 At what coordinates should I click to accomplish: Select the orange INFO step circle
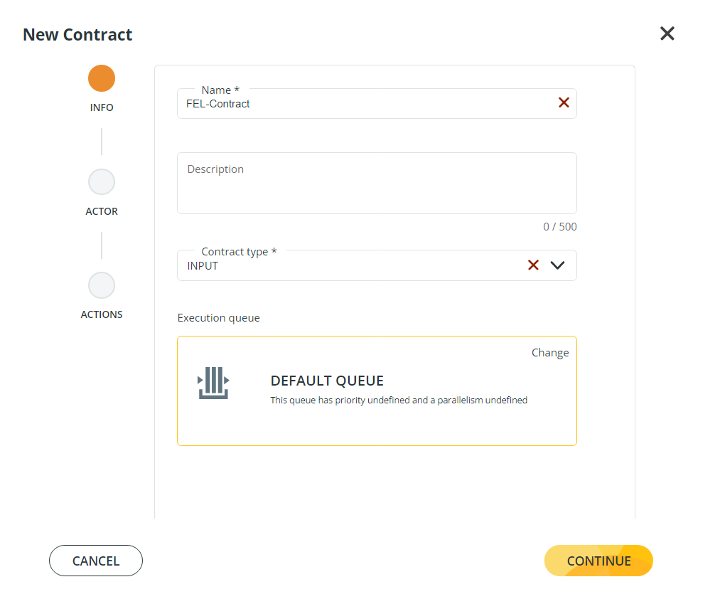[102, 78]
